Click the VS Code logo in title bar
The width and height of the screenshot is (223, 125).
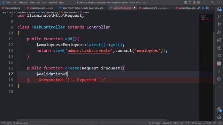tap(3, 2)
